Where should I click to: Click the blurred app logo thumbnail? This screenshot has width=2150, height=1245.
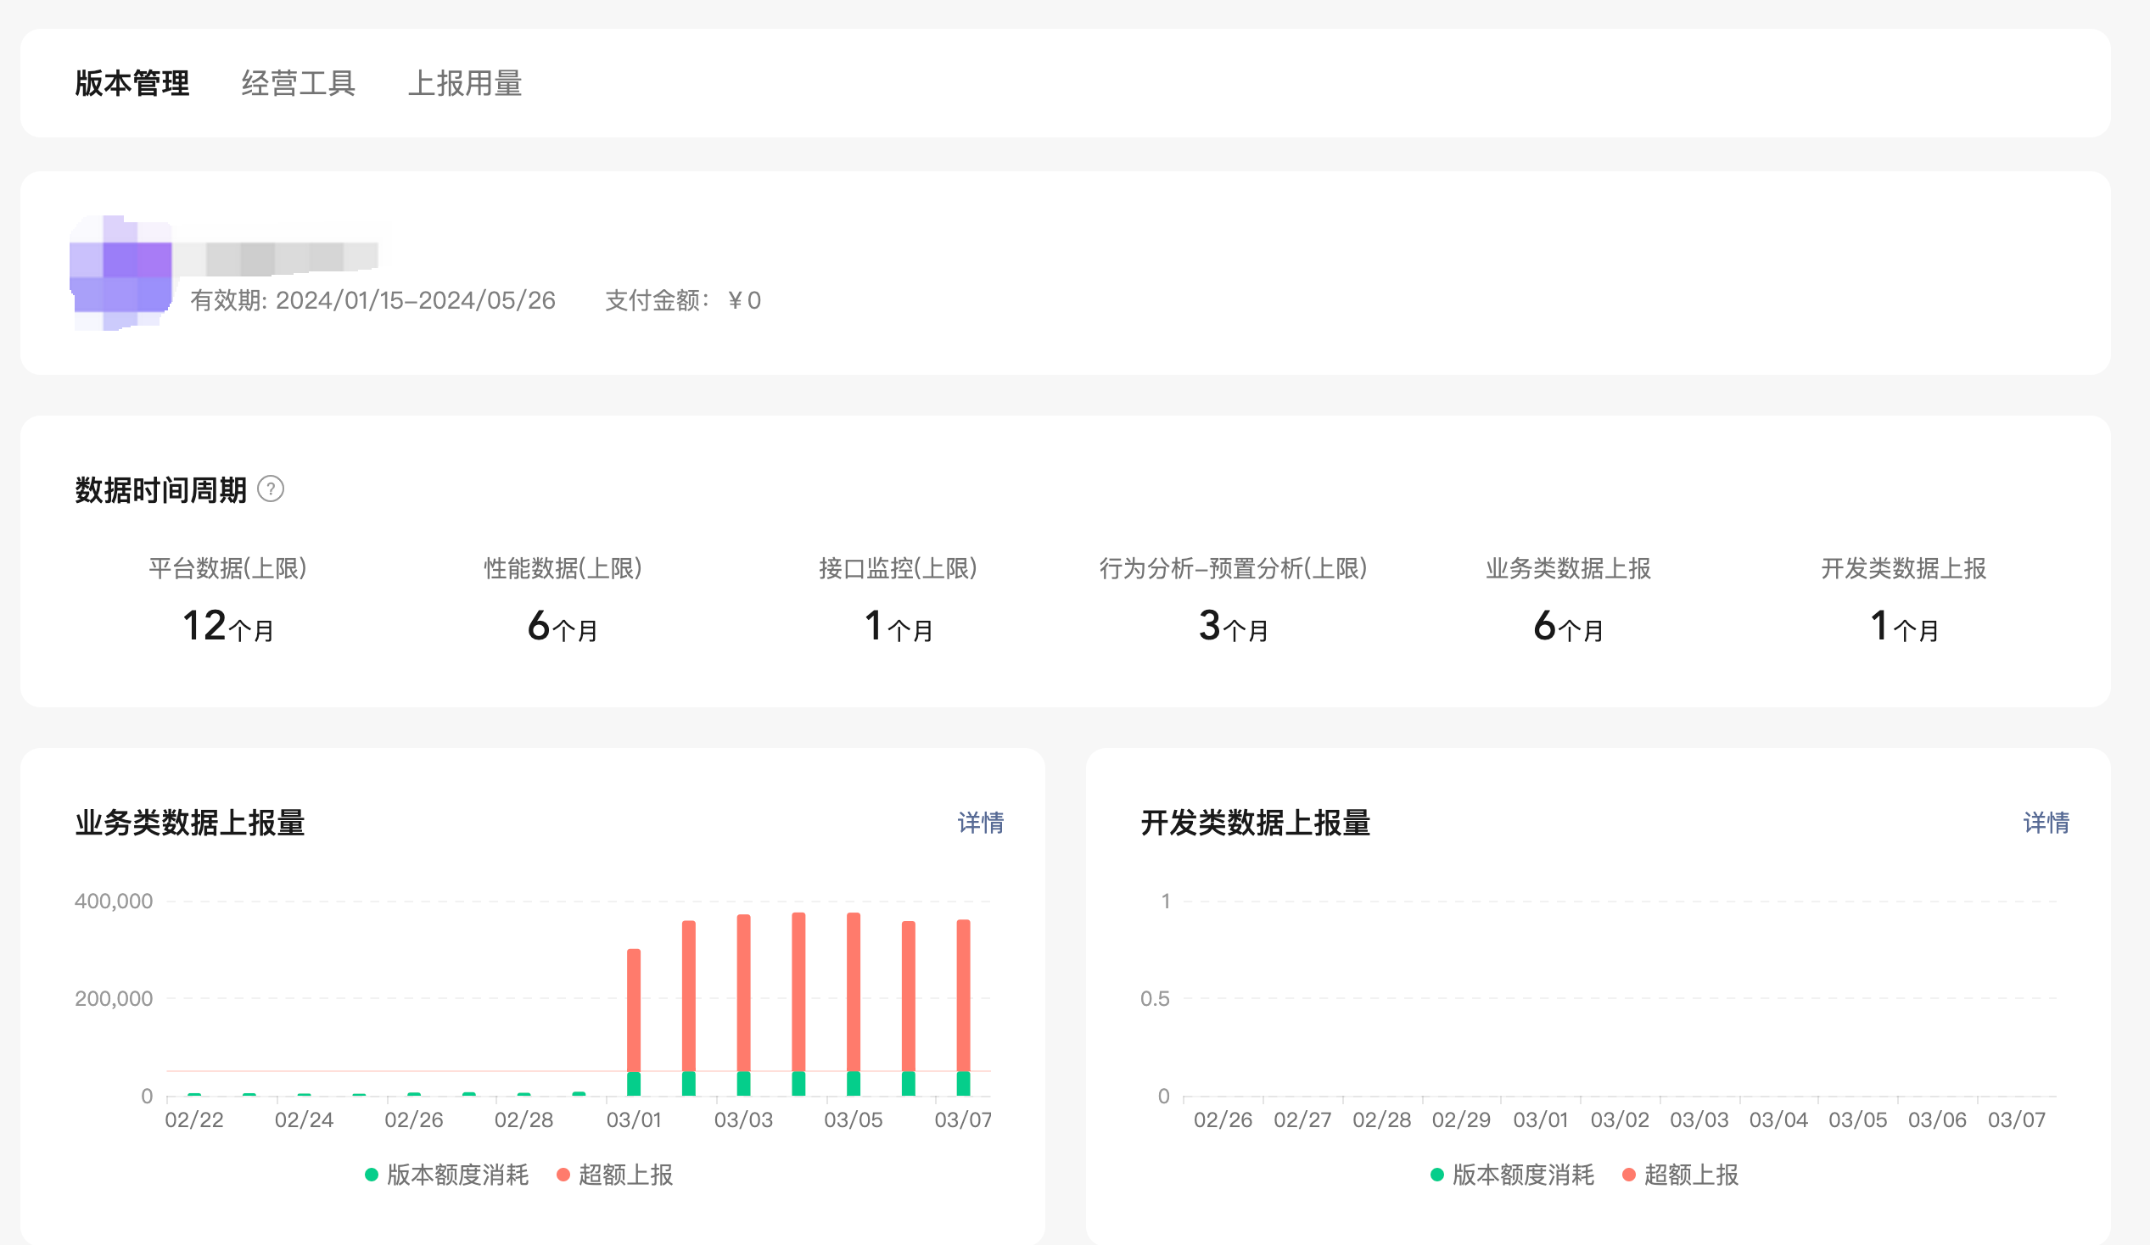pyautogui.click(x=120, y=273)
